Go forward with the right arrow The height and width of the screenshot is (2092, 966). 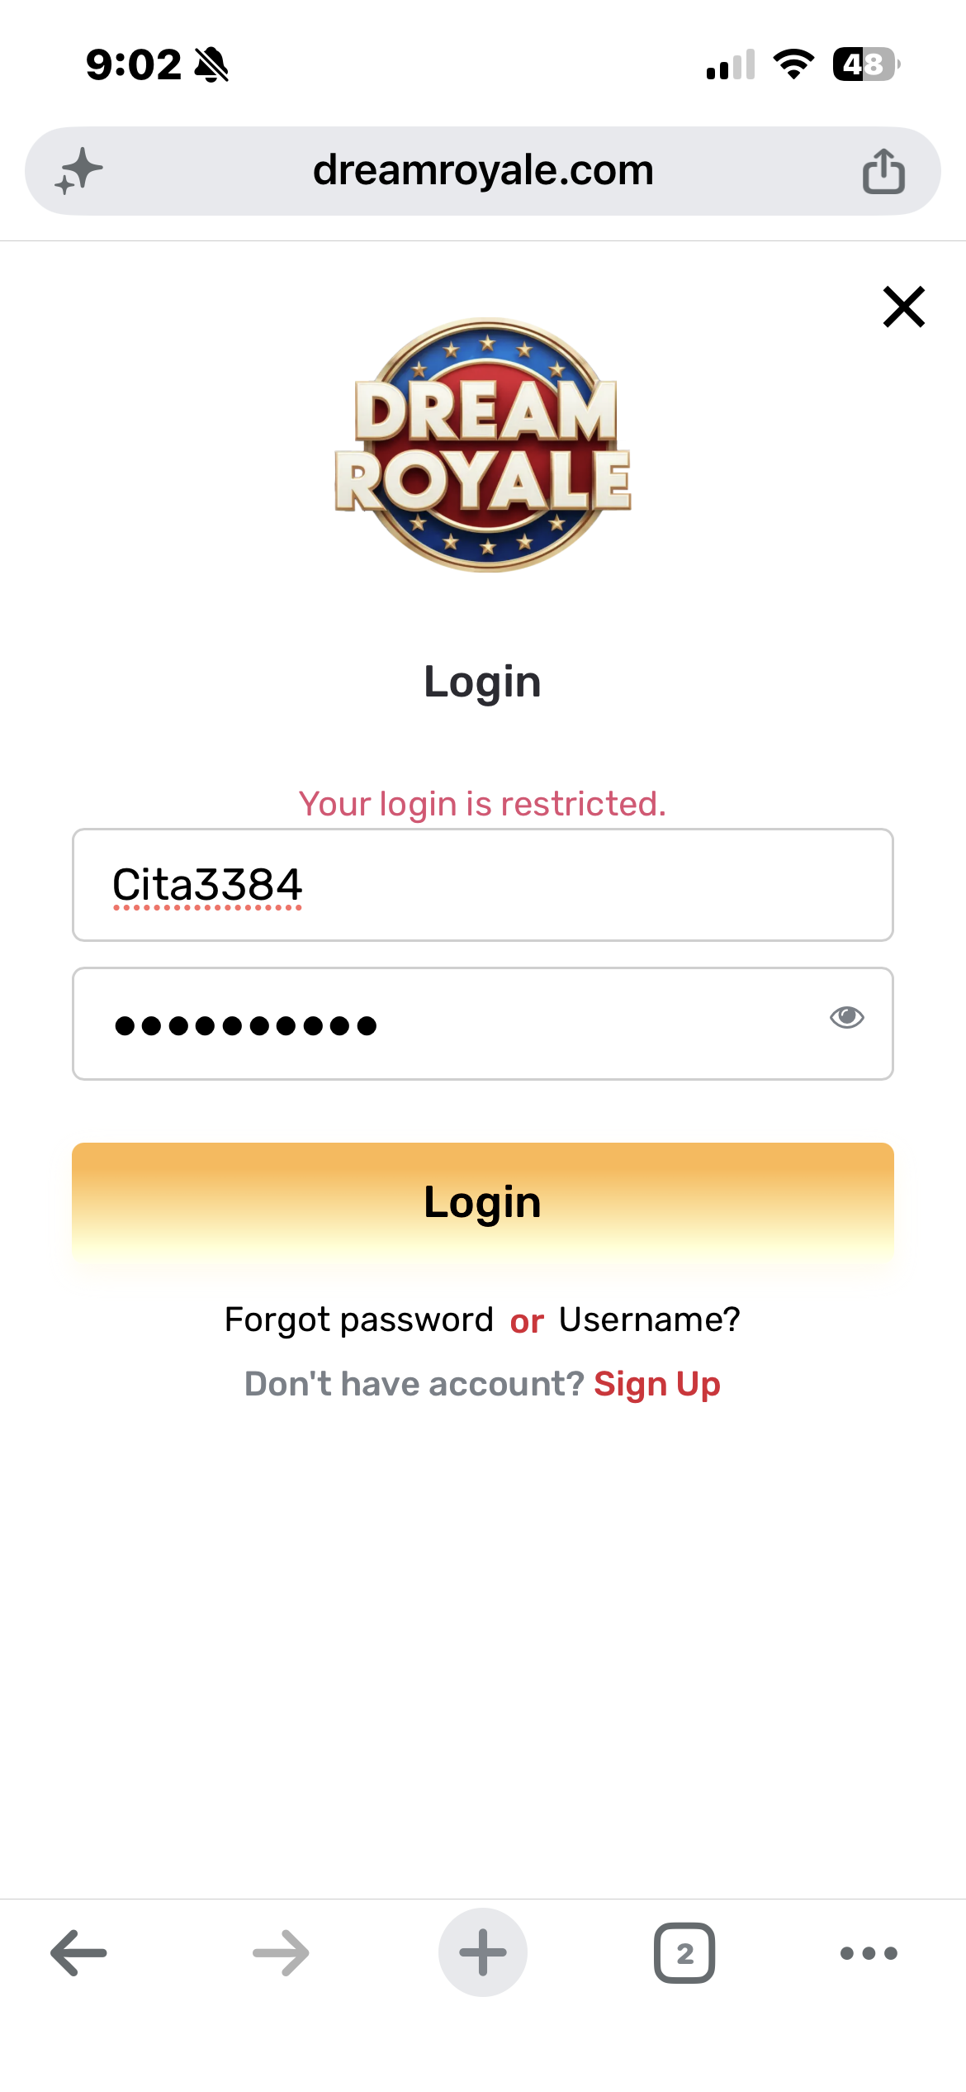(281, 1952)
